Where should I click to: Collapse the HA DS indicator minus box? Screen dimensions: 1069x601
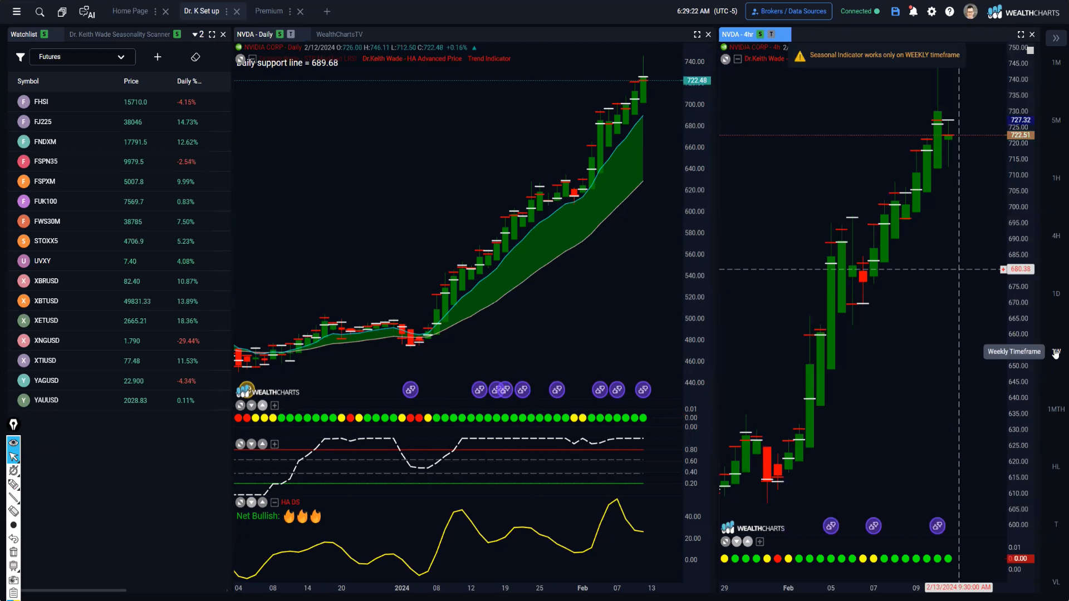tap(274, 503)
